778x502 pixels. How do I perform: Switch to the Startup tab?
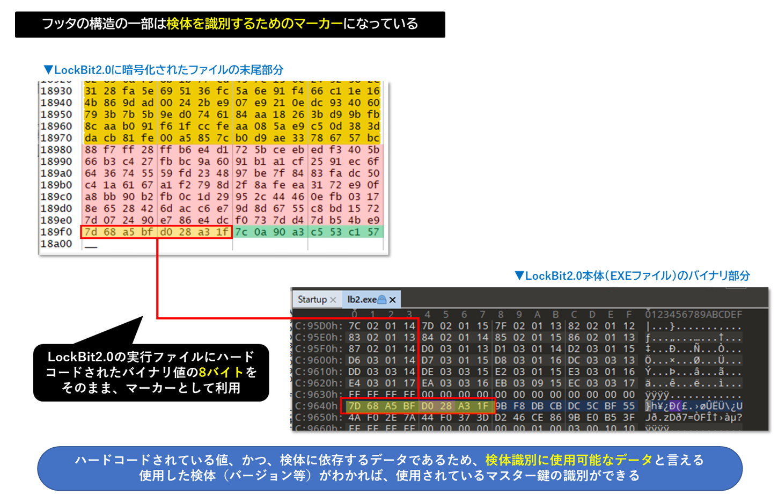tap(312, 300)
